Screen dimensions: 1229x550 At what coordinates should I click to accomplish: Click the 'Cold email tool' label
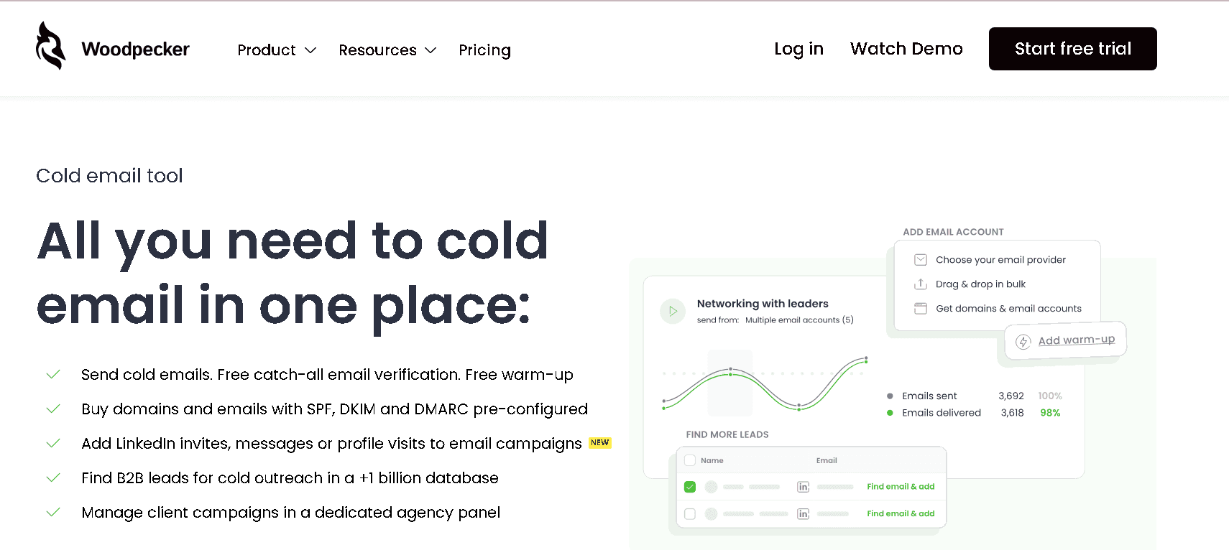[109, 176]
